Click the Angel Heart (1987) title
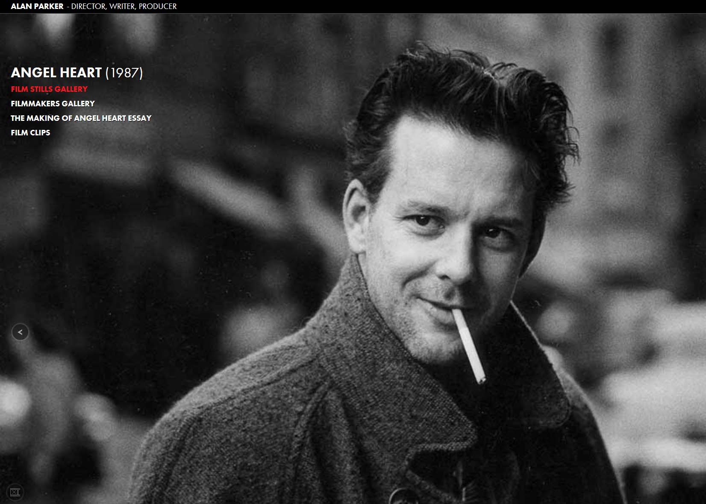This screenshot has width=706, height=504. (77, 73)
